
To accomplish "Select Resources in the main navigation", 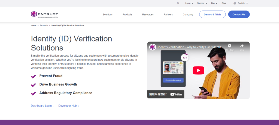I will 148,14.
